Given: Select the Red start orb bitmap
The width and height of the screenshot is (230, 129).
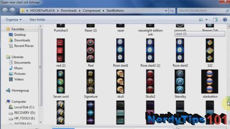Looking at the screenshot, I should coord(91,50).
